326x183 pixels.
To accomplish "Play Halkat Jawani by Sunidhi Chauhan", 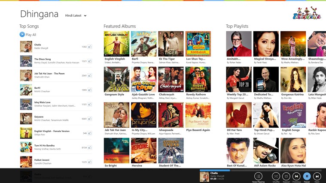I will 56,162.
